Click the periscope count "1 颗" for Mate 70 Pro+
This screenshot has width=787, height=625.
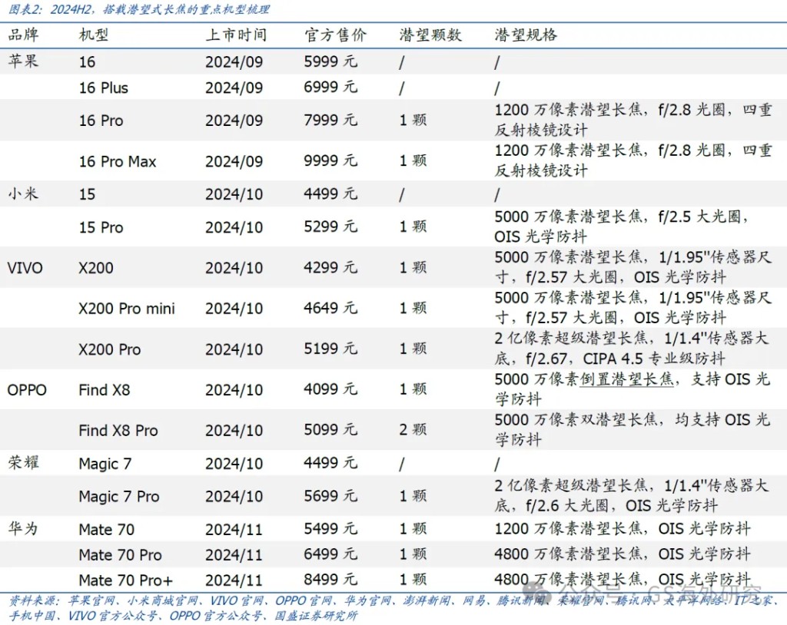[x=413, y=580]
